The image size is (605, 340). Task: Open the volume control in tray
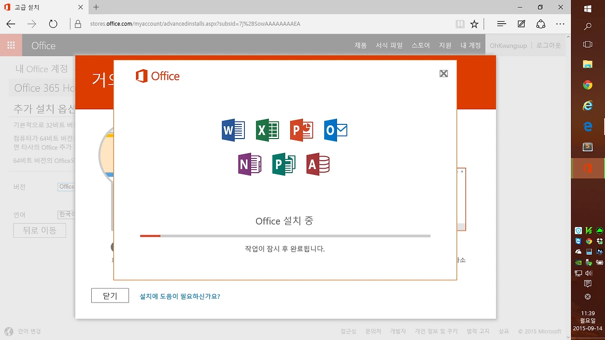click(x=589, y=273)
